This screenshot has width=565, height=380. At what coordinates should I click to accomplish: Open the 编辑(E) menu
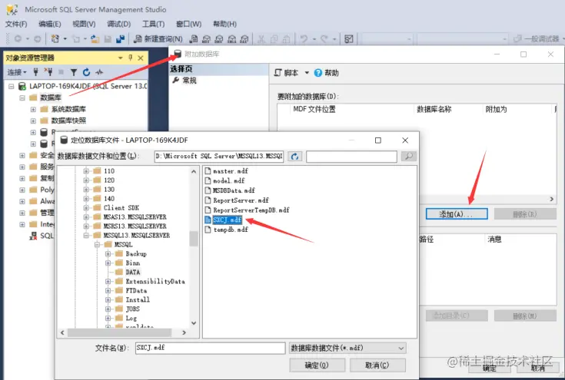tap(50, 24)
